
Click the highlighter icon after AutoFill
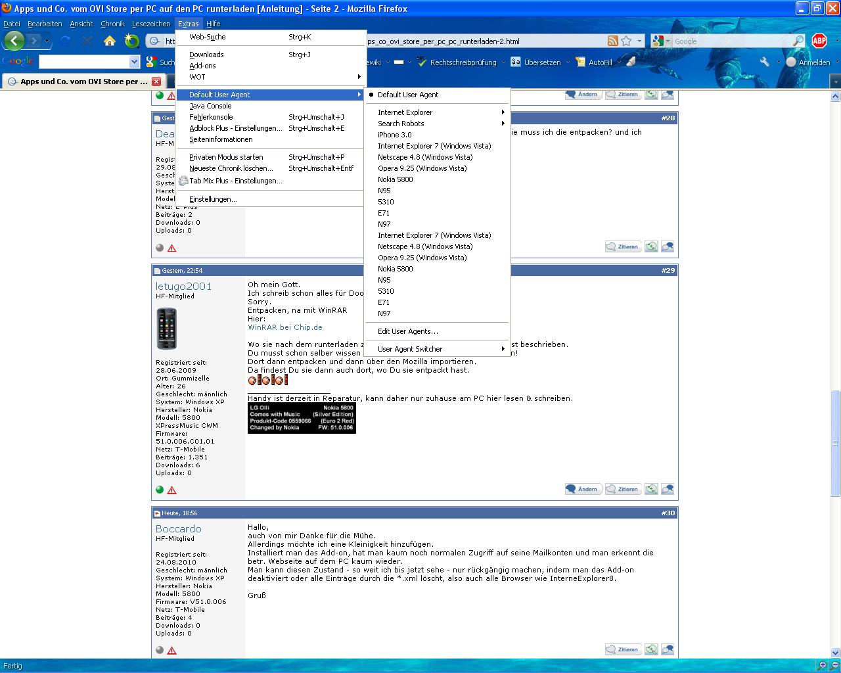pyautogui.click(x=631, y=62)
